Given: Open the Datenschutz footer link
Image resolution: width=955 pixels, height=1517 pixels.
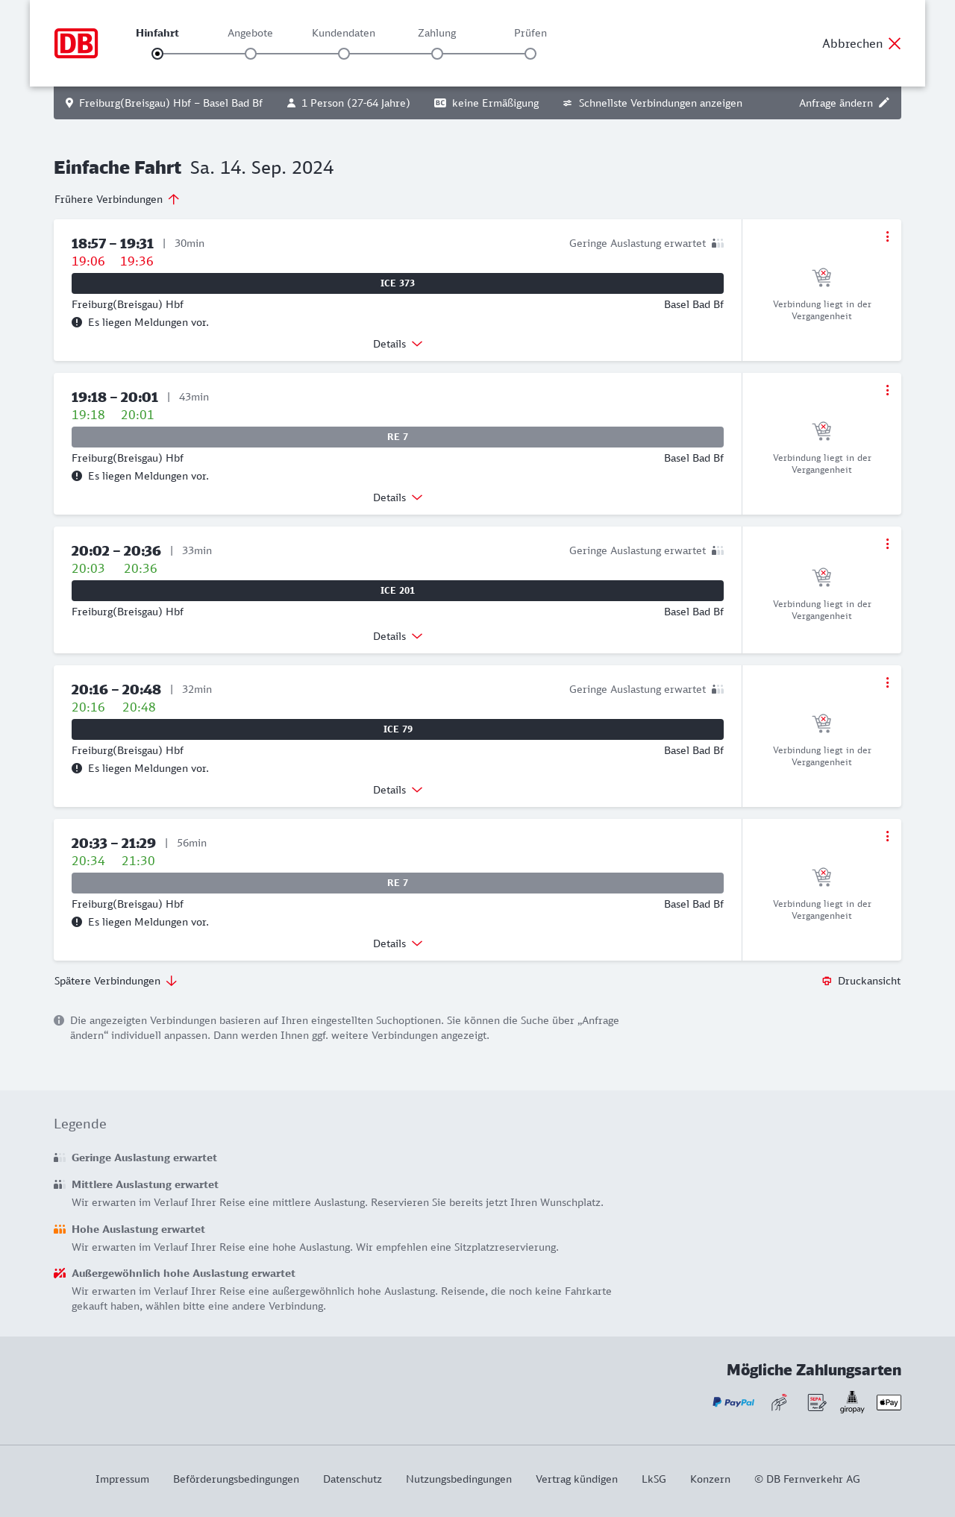Looking at the screenshot, I should [352, 1479].
